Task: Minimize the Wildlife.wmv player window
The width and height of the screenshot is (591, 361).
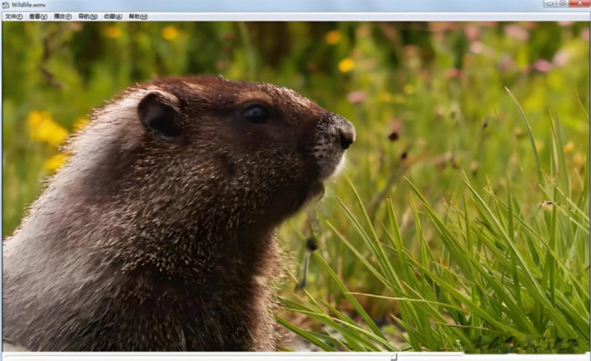Action: 549,4
